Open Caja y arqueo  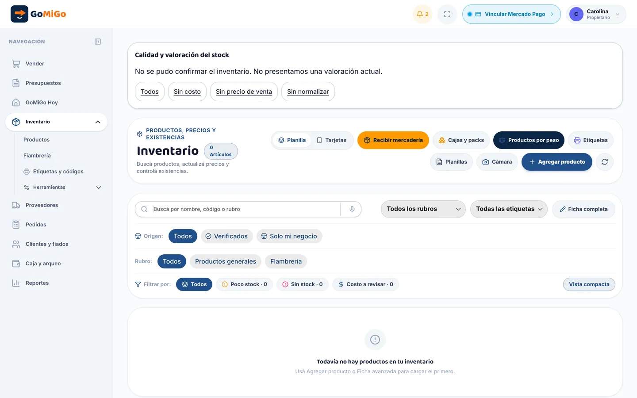click(56, 264)
